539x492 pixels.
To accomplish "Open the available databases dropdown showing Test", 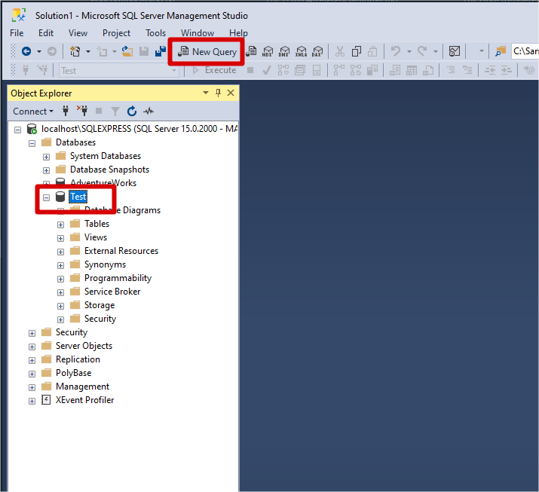I will pos(119,70).
